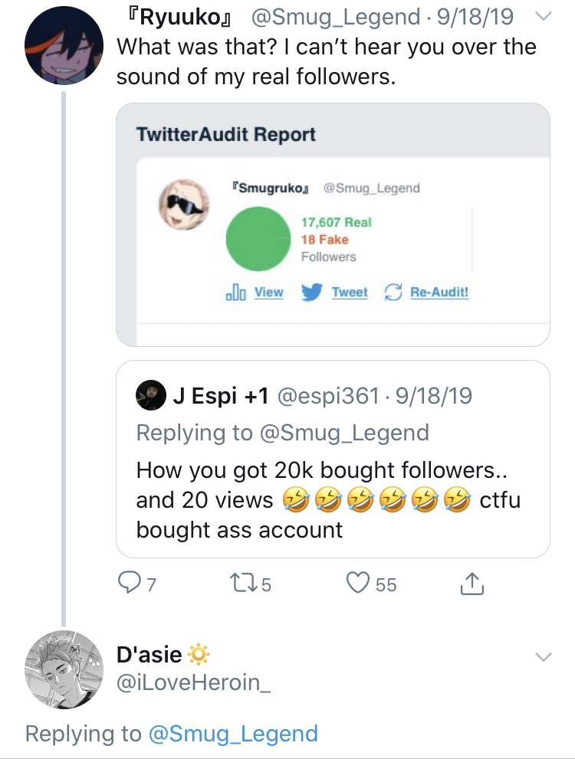Open Ryuuko's profile avatar
The height and width of the screenshot is (759, 575).
[64, 45]
